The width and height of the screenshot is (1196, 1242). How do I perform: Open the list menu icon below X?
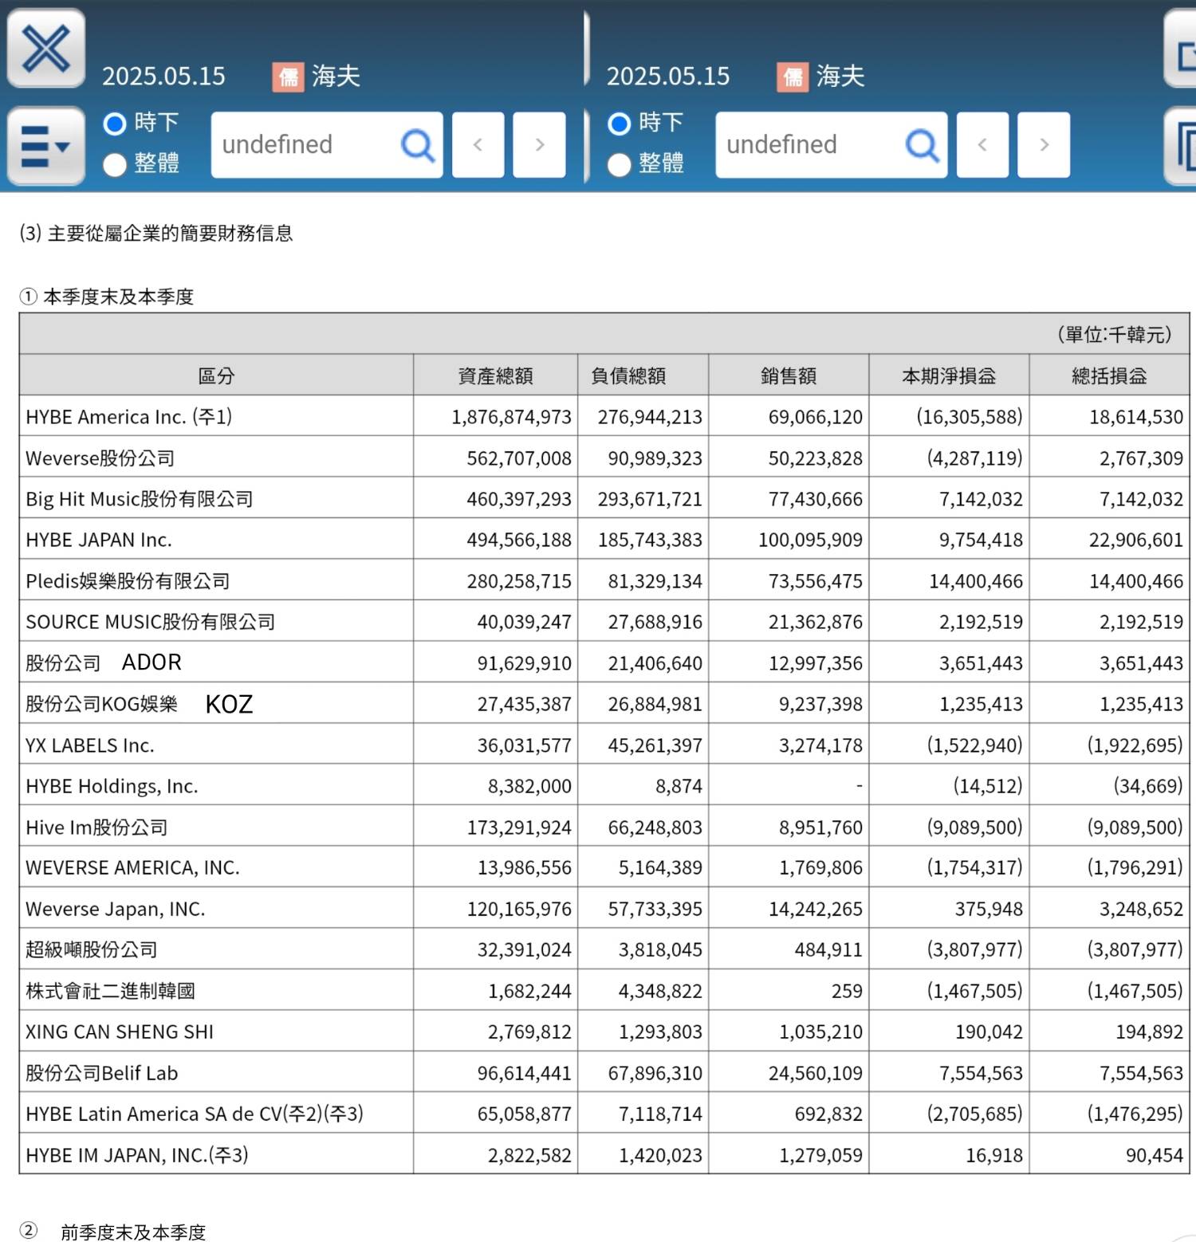[46, 146]
